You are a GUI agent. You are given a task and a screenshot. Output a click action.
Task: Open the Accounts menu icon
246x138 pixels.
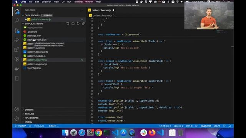coord(17,109)
